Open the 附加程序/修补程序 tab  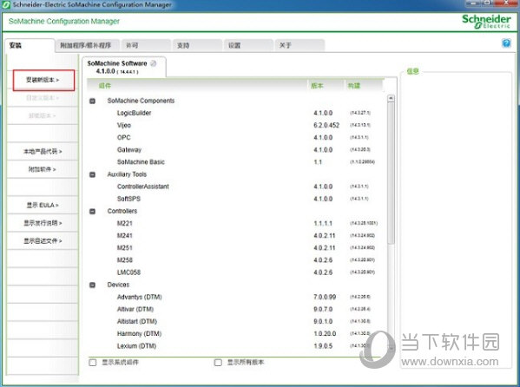[87, 45]
